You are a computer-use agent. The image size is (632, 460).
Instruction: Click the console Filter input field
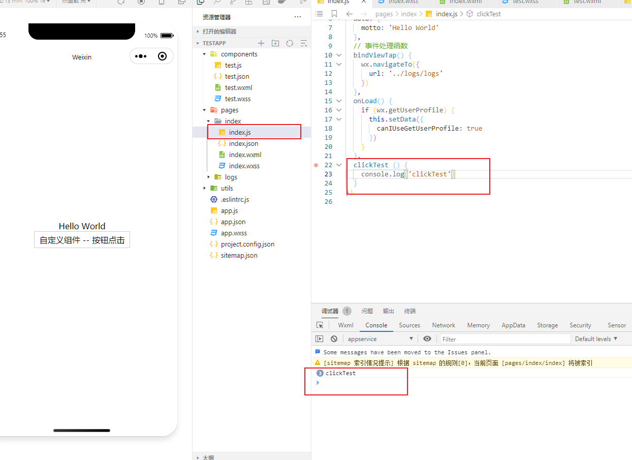point(504,339)
